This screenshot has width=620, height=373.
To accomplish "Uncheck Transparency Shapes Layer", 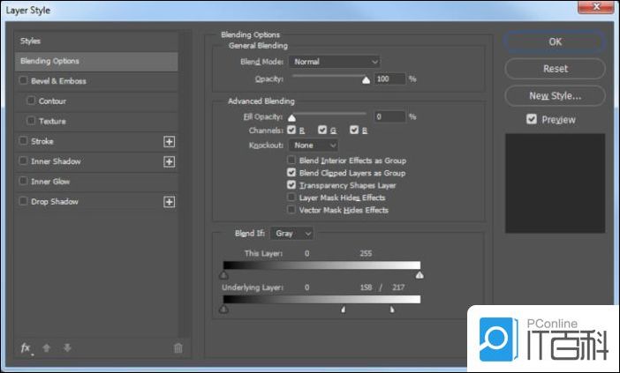I will pyautogui.click(x=291, y=184).
